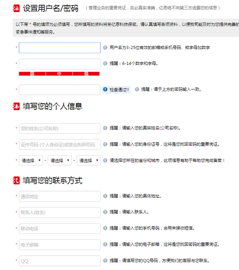Click the 强 segment of the password strength bar
Screen dimensions: 239x270
click(86, 74)
